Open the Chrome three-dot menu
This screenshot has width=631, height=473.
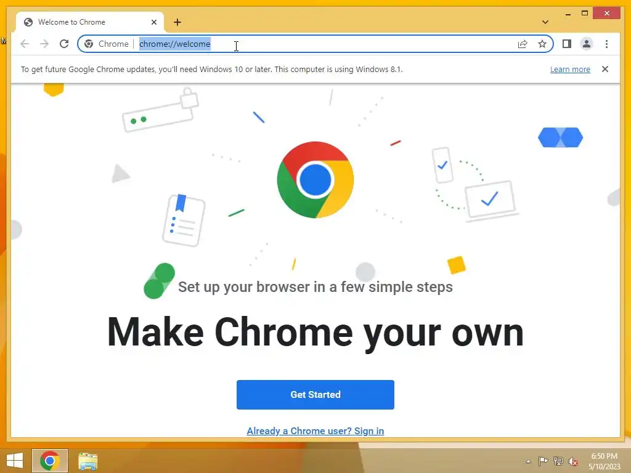click(x=606, y=44)
